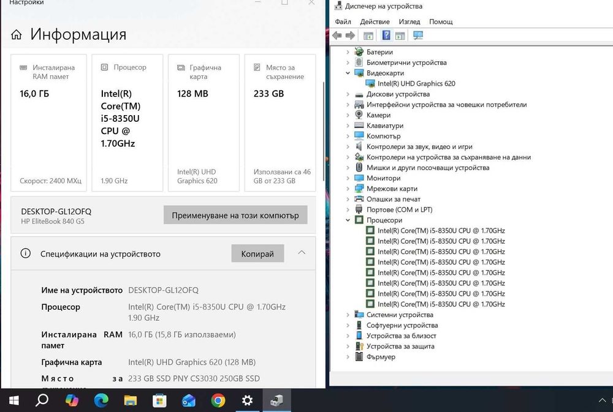This screenshot has width=613, height=412.
Task: Open the Помощ menu
Action: pyautogui.click(x=441, y=22)
